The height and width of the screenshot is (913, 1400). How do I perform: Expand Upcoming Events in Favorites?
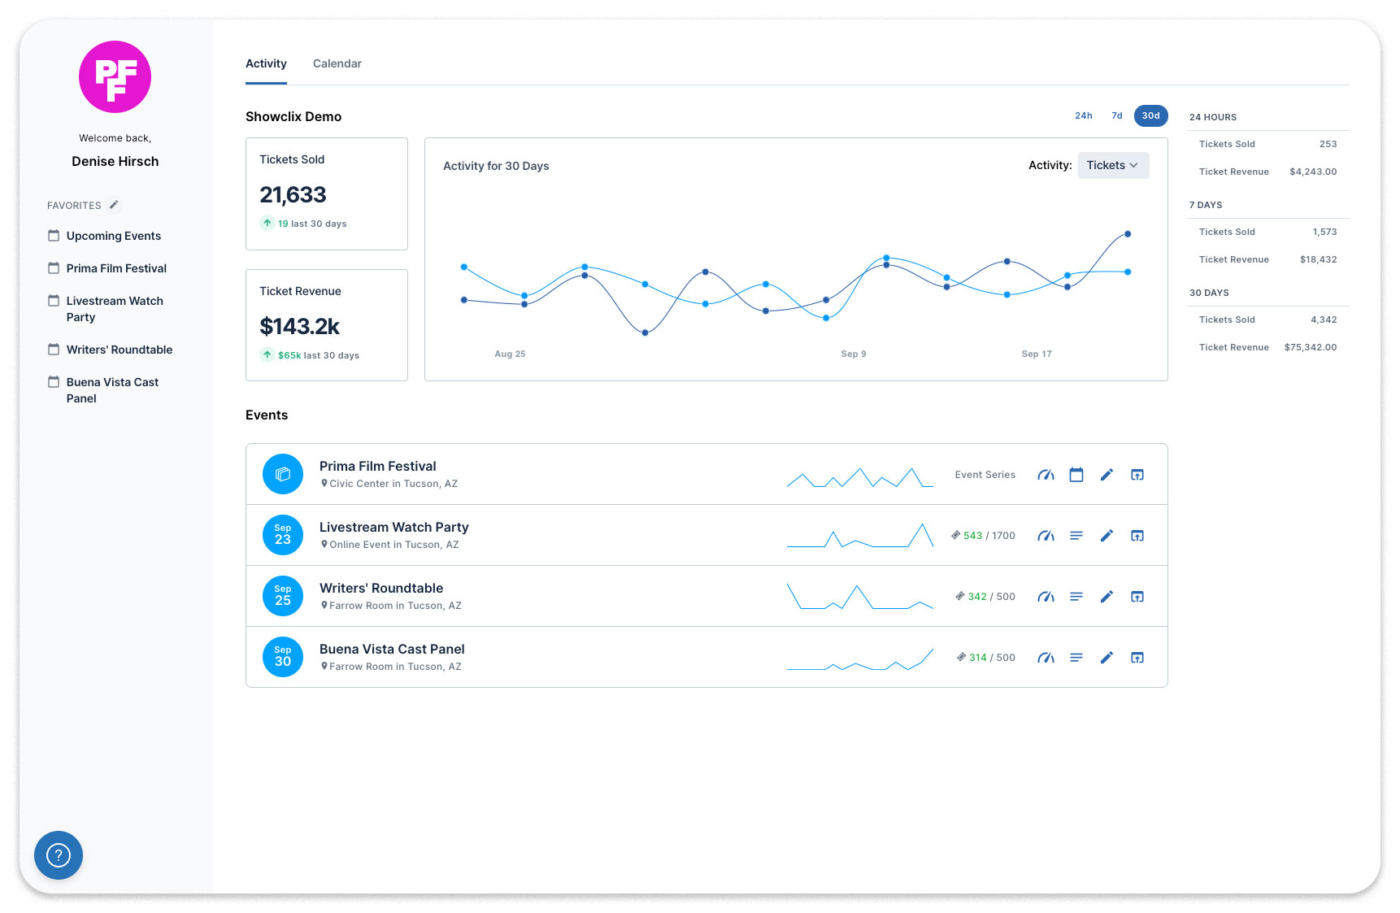click(114, 236)
